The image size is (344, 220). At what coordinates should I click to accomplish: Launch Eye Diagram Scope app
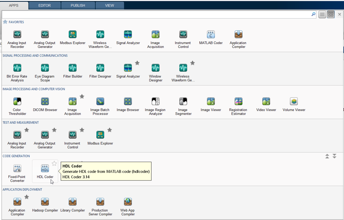pyautogui.click(x=45, y=73)
